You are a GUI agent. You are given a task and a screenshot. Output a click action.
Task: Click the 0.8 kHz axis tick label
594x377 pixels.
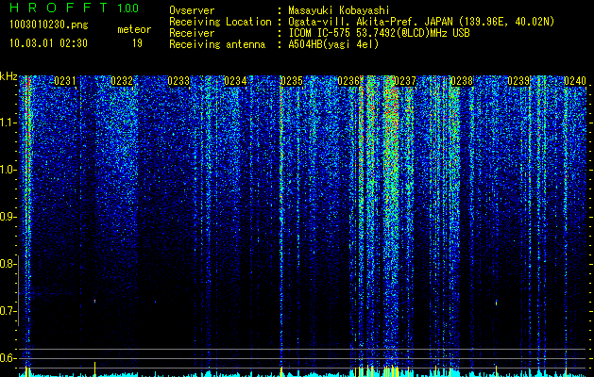pos(8,264)
